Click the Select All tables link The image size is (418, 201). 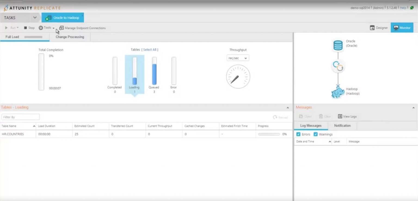click(150, 49)
